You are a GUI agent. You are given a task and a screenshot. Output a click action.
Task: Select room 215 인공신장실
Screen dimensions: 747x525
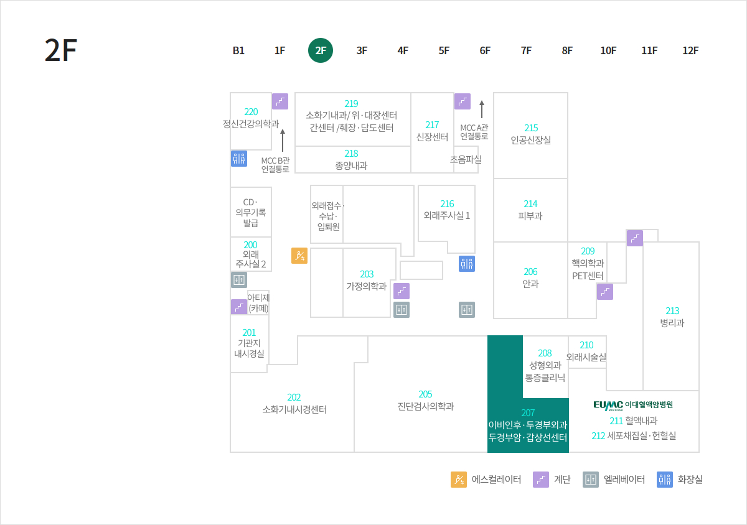click(x=531, y=134)
